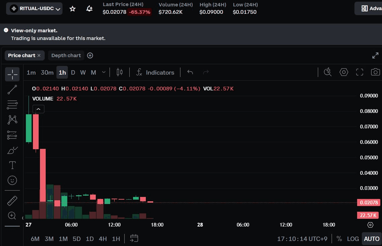Expand the more time intervals dropdown
Image resolution: width=382 pixels, height=246 pixels.
point(103,72)
